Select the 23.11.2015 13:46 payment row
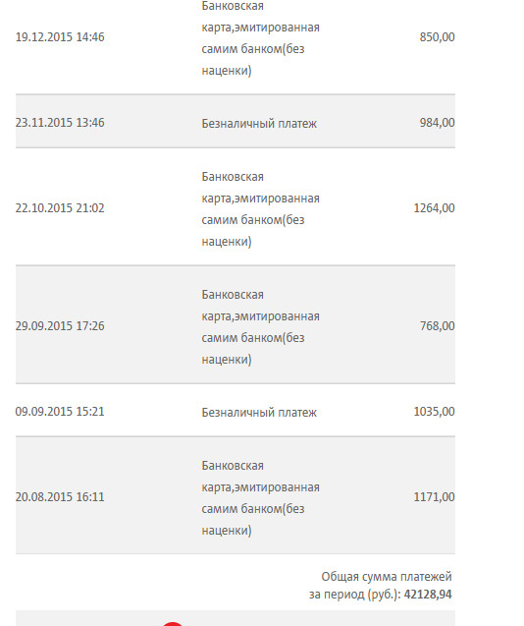Image resolution: width=524 pixels, height=626 pixels. [236, 122]
